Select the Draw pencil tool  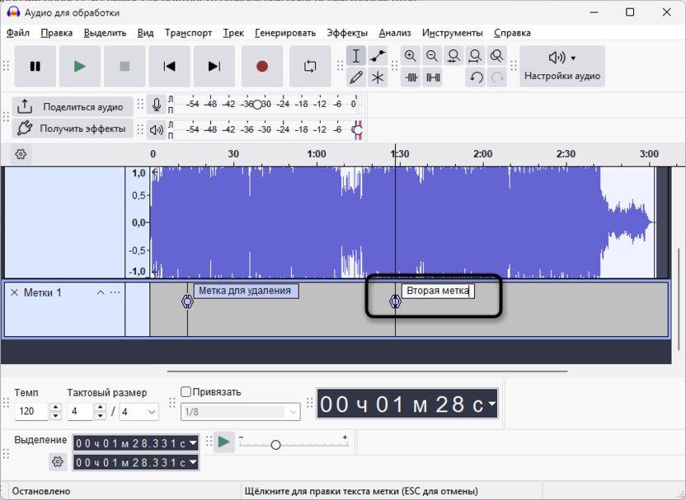tap(356, 77)
